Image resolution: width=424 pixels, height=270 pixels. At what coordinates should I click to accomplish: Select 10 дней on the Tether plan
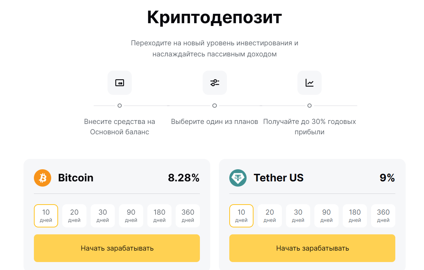241,215
